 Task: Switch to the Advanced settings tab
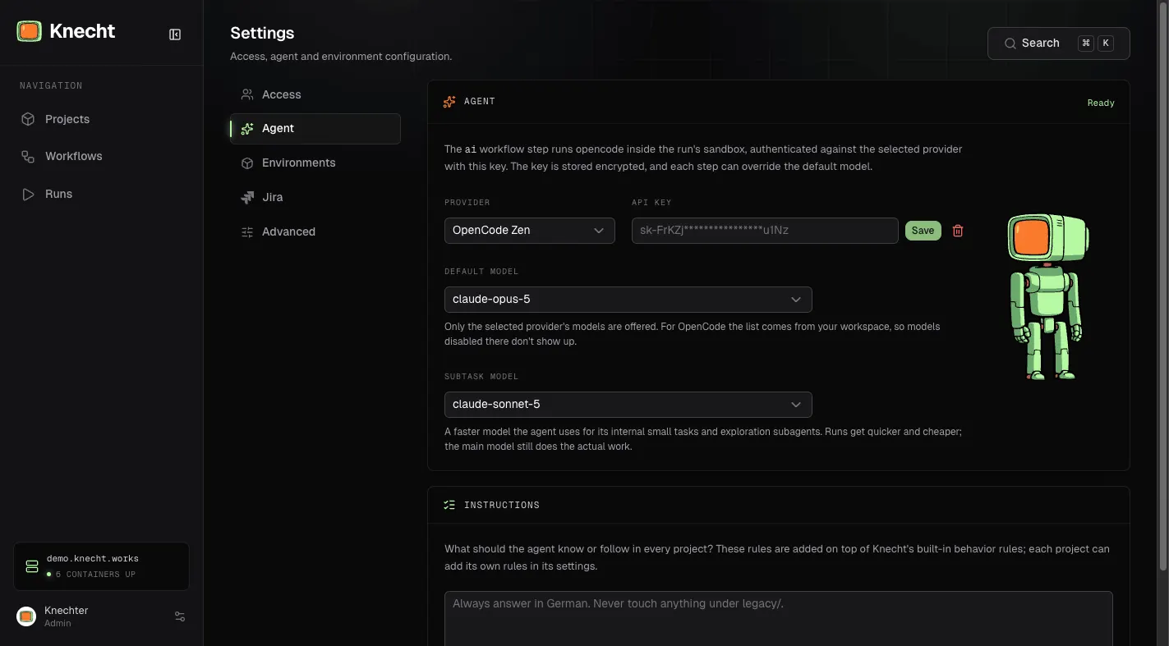pyautogui.click(x=315, y=232)
